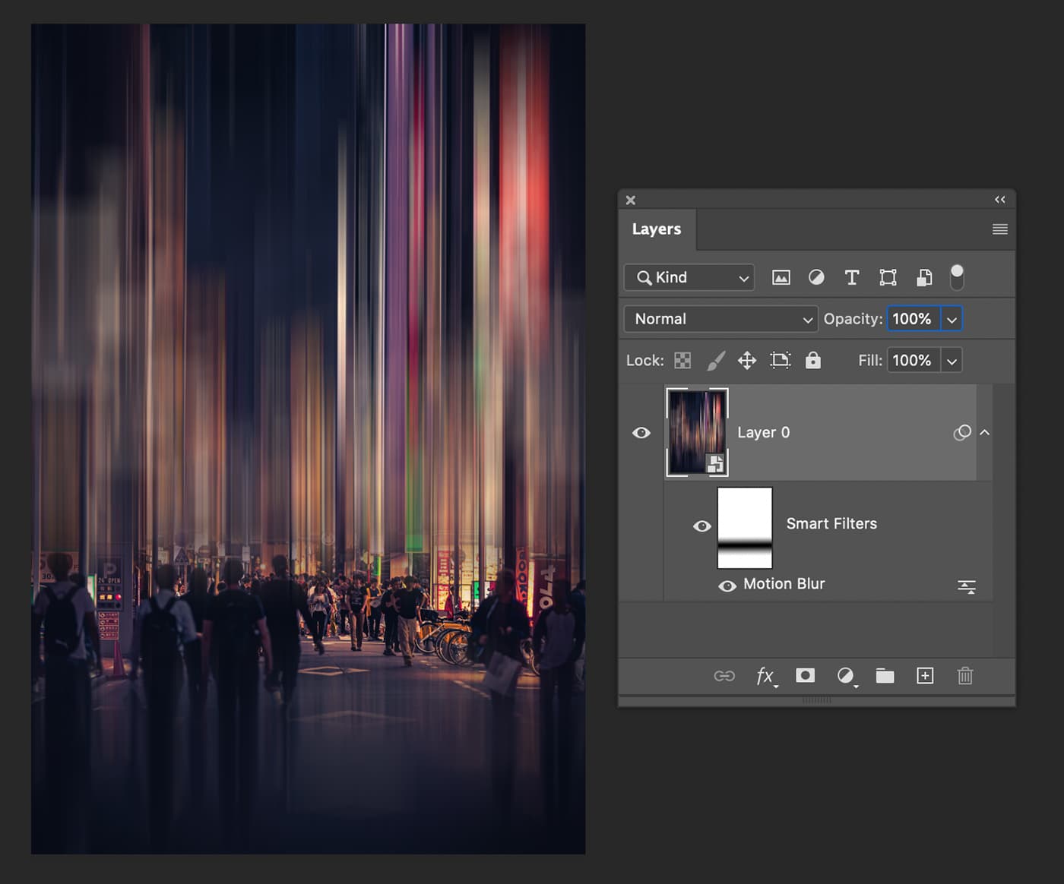Add a layer mask

point(805,675)
